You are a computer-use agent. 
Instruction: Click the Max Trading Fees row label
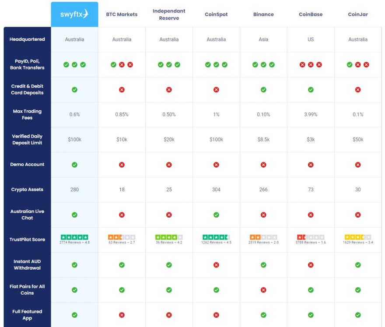pos(27,114)
